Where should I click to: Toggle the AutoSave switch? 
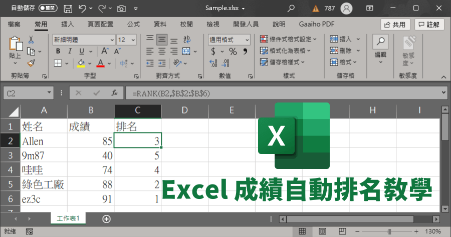point(48,8)
